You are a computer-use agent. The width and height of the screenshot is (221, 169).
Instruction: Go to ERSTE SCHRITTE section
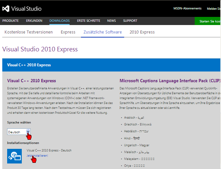(88, 21)
